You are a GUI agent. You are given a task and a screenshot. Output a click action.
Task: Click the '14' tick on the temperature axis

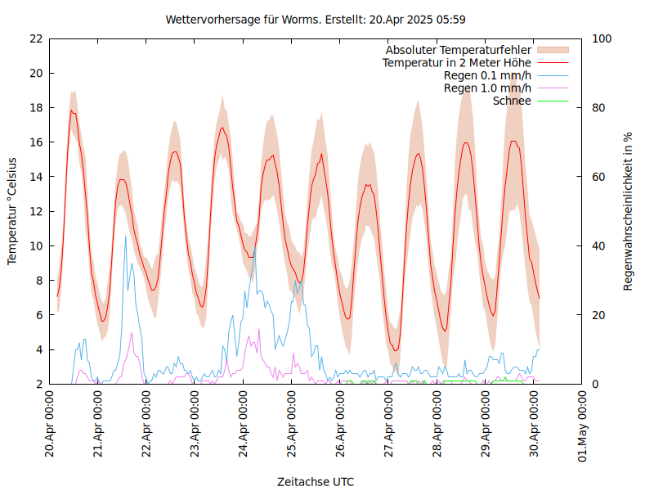[x=35, y=177]
